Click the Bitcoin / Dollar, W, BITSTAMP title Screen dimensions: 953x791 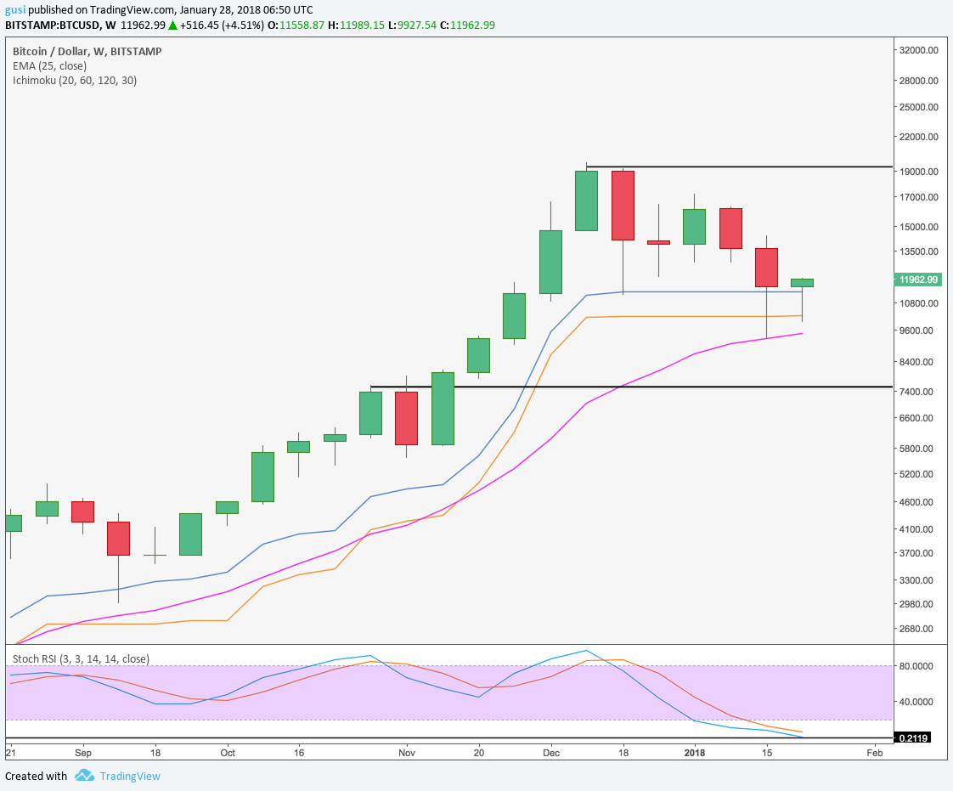[x=87, y=51]
